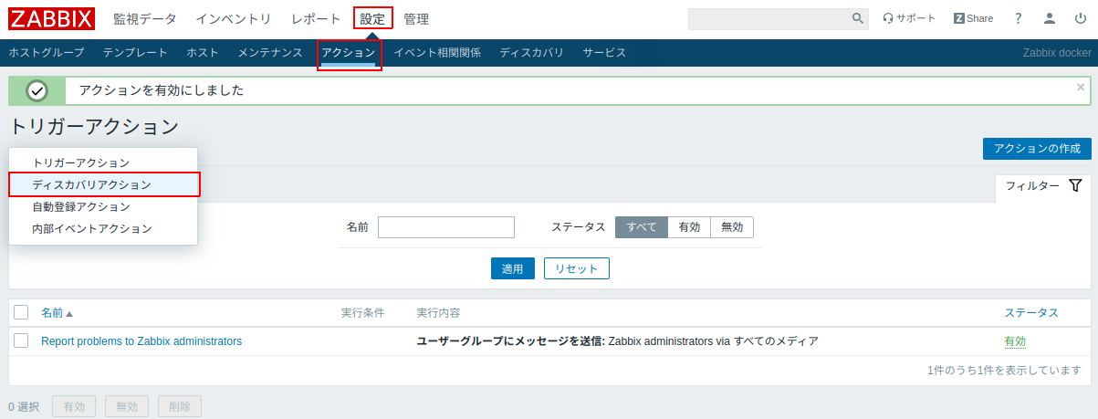The image size is (1098, 419).
Task: Click the アクションの作成 button
Action: pyautogui.click(x=1037, y=149)
